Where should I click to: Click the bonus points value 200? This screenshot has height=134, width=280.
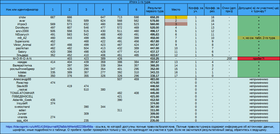point(229,59)
